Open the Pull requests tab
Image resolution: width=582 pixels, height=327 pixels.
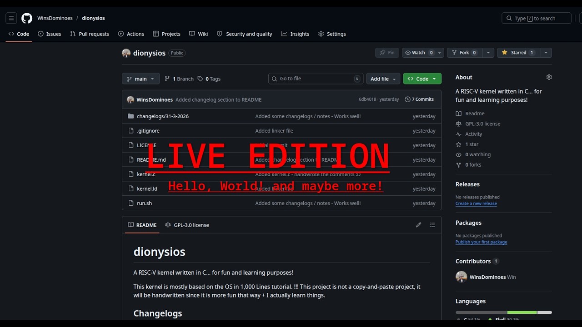[90, 34]
